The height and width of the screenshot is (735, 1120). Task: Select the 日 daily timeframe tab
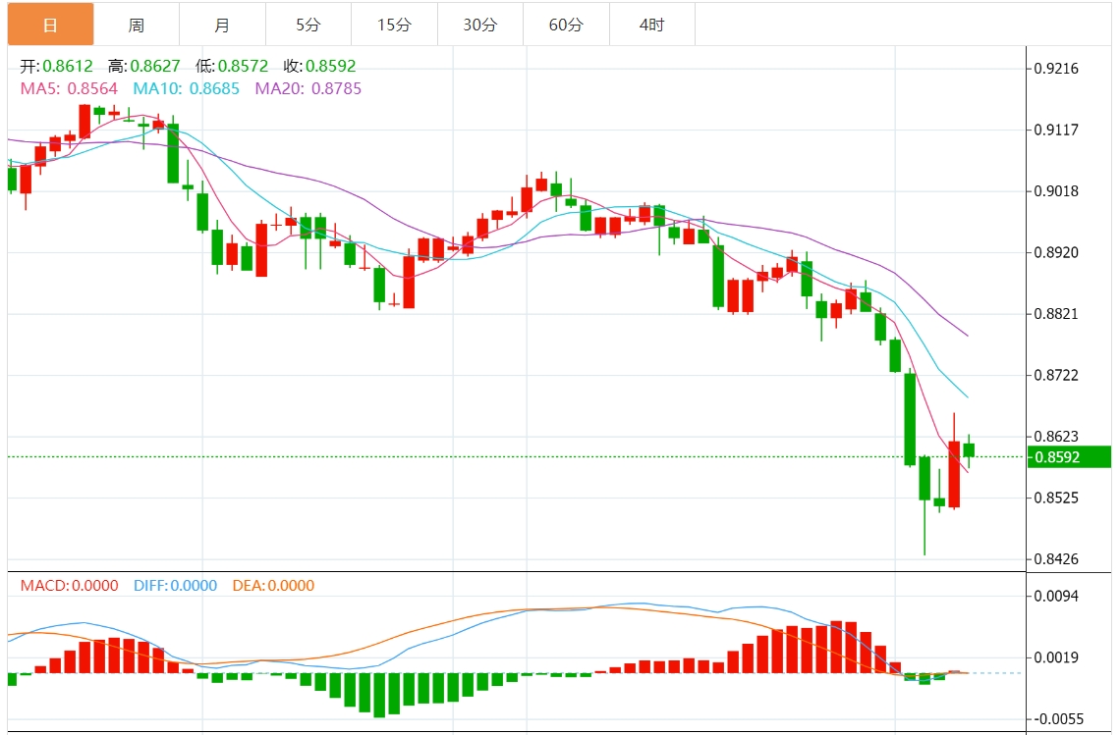click(x=51, y=25)
